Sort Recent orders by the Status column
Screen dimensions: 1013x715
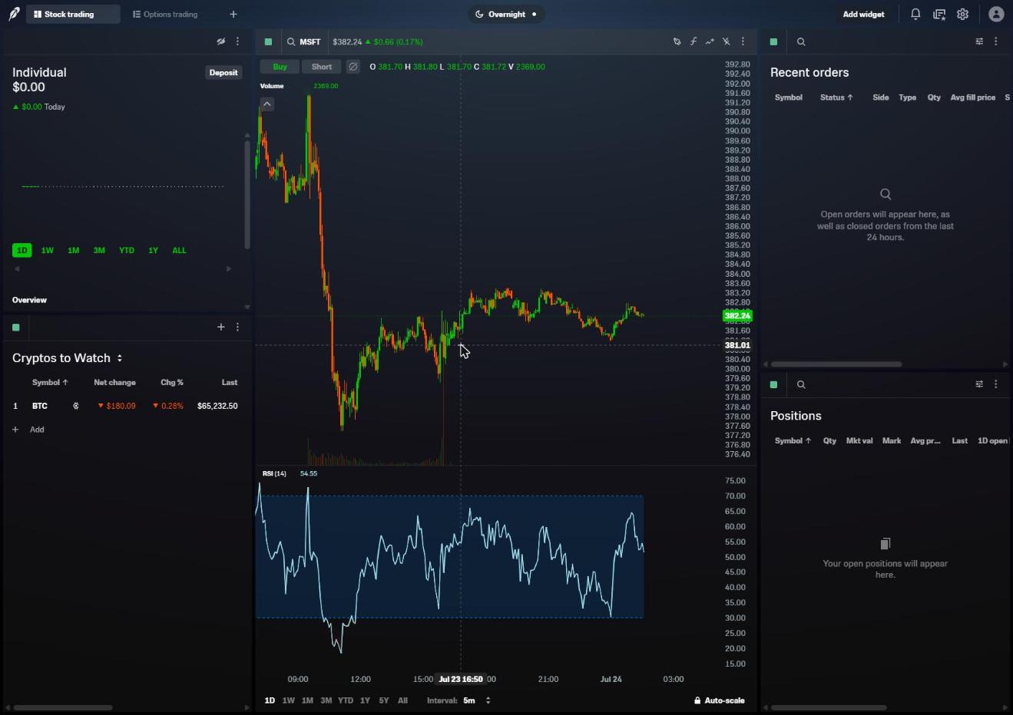point(836,97)
